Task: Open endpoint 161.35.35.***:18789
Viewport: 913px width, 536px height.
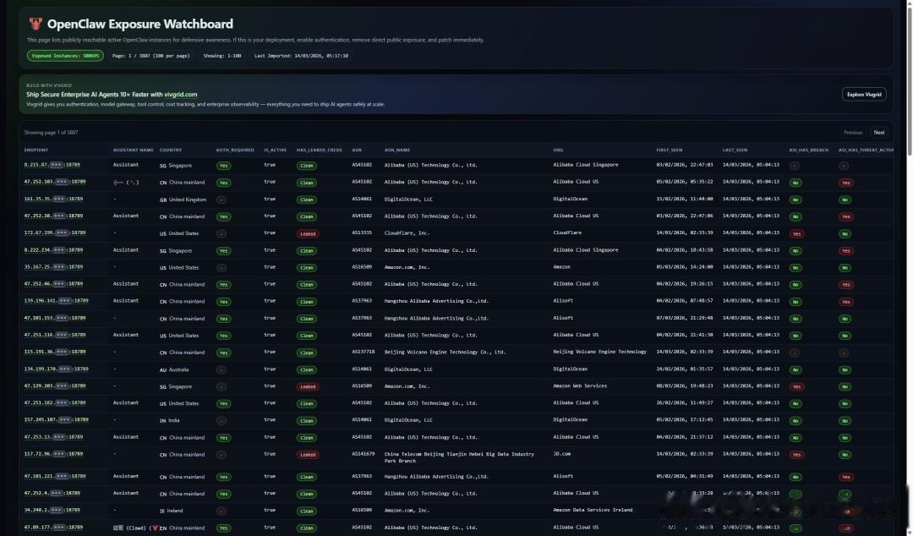Action: [x=53, y=199]
